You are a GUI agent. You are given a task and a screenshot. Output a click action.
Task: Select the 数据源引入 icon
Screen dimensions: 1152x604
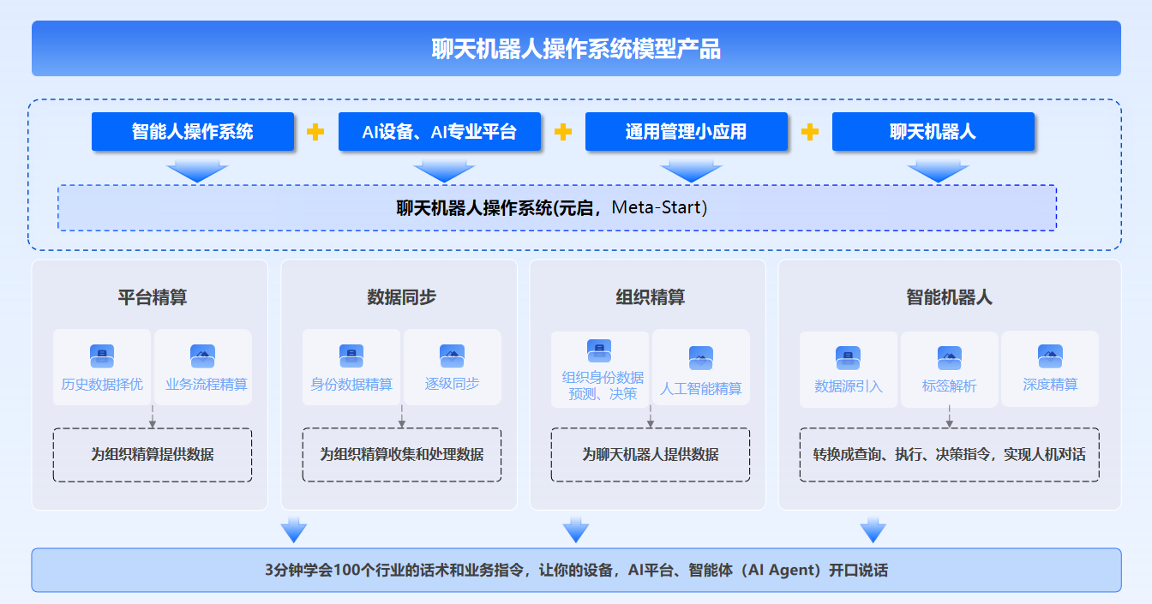(x=848, y=358)
